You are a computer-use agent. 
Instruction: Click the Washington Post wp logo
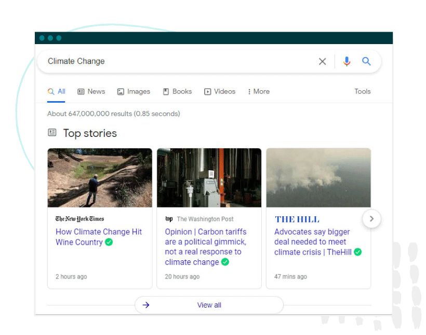[x=169, y=219]
